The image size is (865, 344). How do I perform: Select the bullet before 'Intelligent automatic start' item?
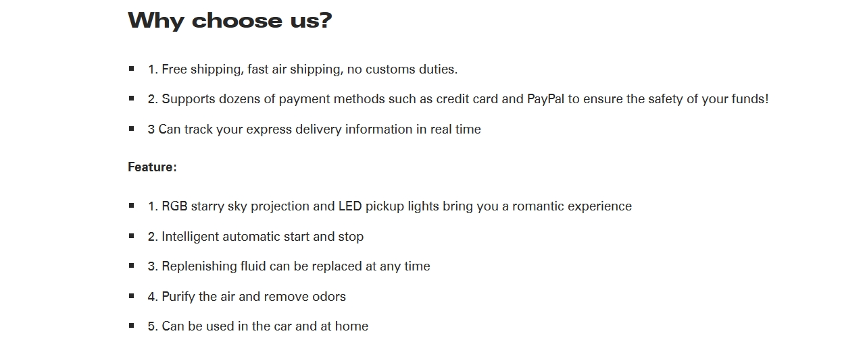coord(132,235)
